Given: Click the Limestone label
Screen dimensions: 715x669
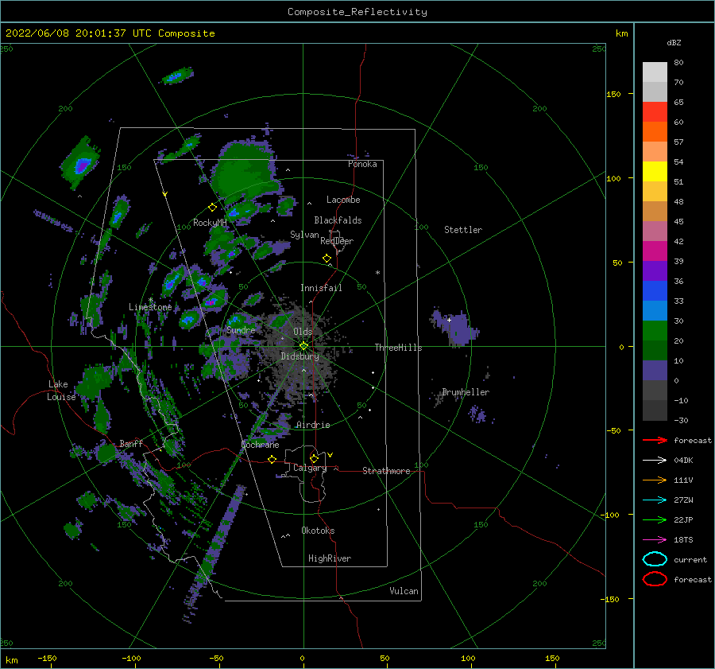Looking at the screenshot, I should pos(150,307).
